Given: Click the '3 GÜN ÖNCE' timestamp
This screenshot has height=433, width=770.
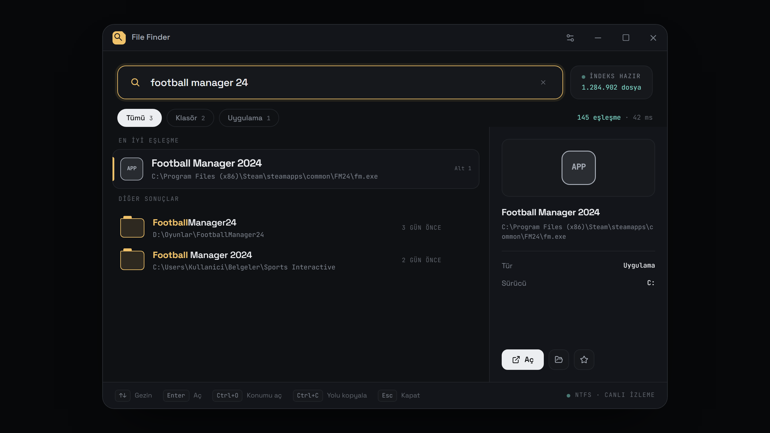Looking at the screenshot, I should tap(422, 228).
